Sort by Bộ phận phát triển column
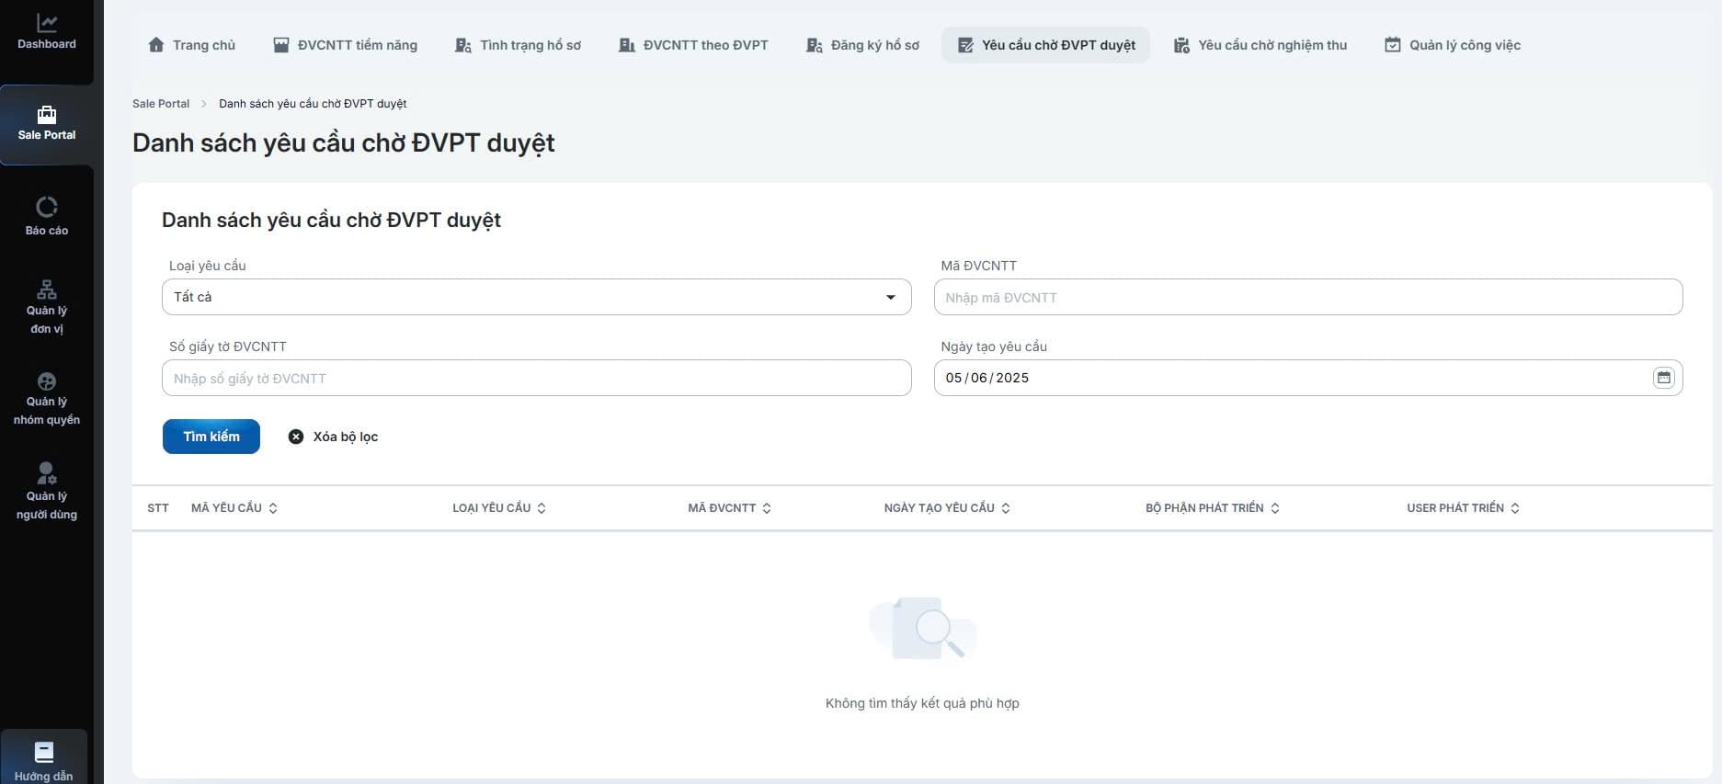This screenshot has height=784, width=1722. coord(1275,508)
